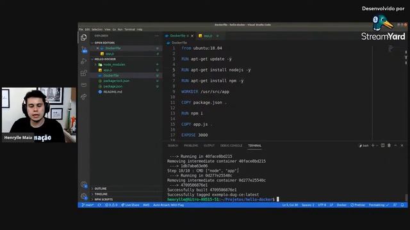Split the terminal panel
This screenshot has width=410, height=230.
click(x=382, y=146)
